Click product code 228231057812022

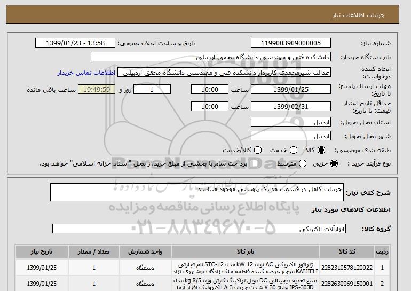tap(347, 268)
